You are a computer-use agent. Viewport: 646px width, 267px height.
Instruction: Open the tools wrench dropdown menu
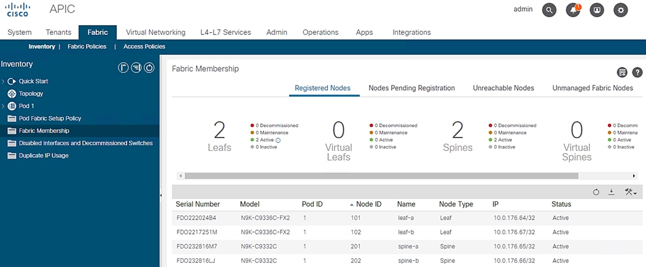[x=631, y=192]
